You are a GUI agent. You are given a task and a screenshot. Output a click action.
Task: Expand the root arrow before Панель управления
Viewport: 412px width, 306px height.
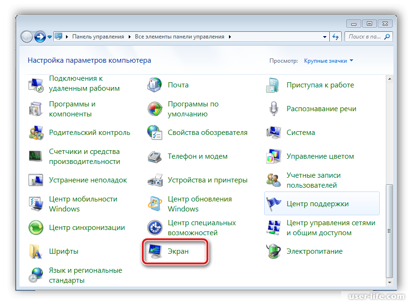[x=67, y=37]
